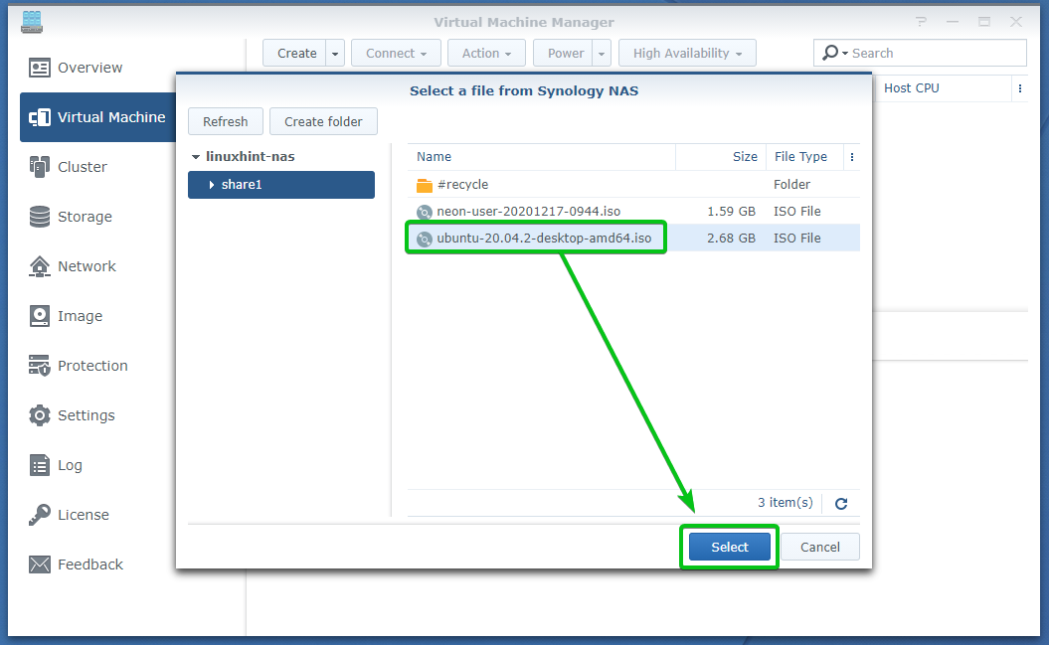Click the Storage disk stack icon
The height and width of the screenshot is (645, 1049).
40,217
